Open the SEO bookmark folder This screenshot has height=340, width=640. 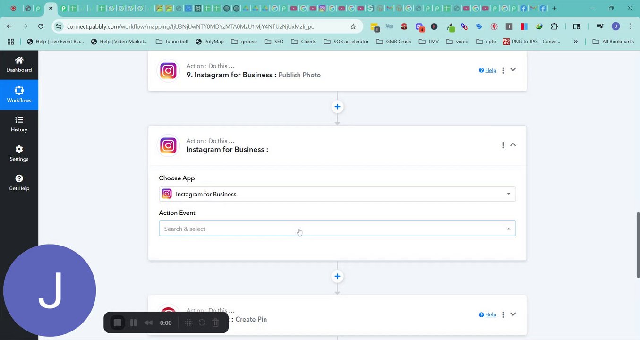pos(274,42)
